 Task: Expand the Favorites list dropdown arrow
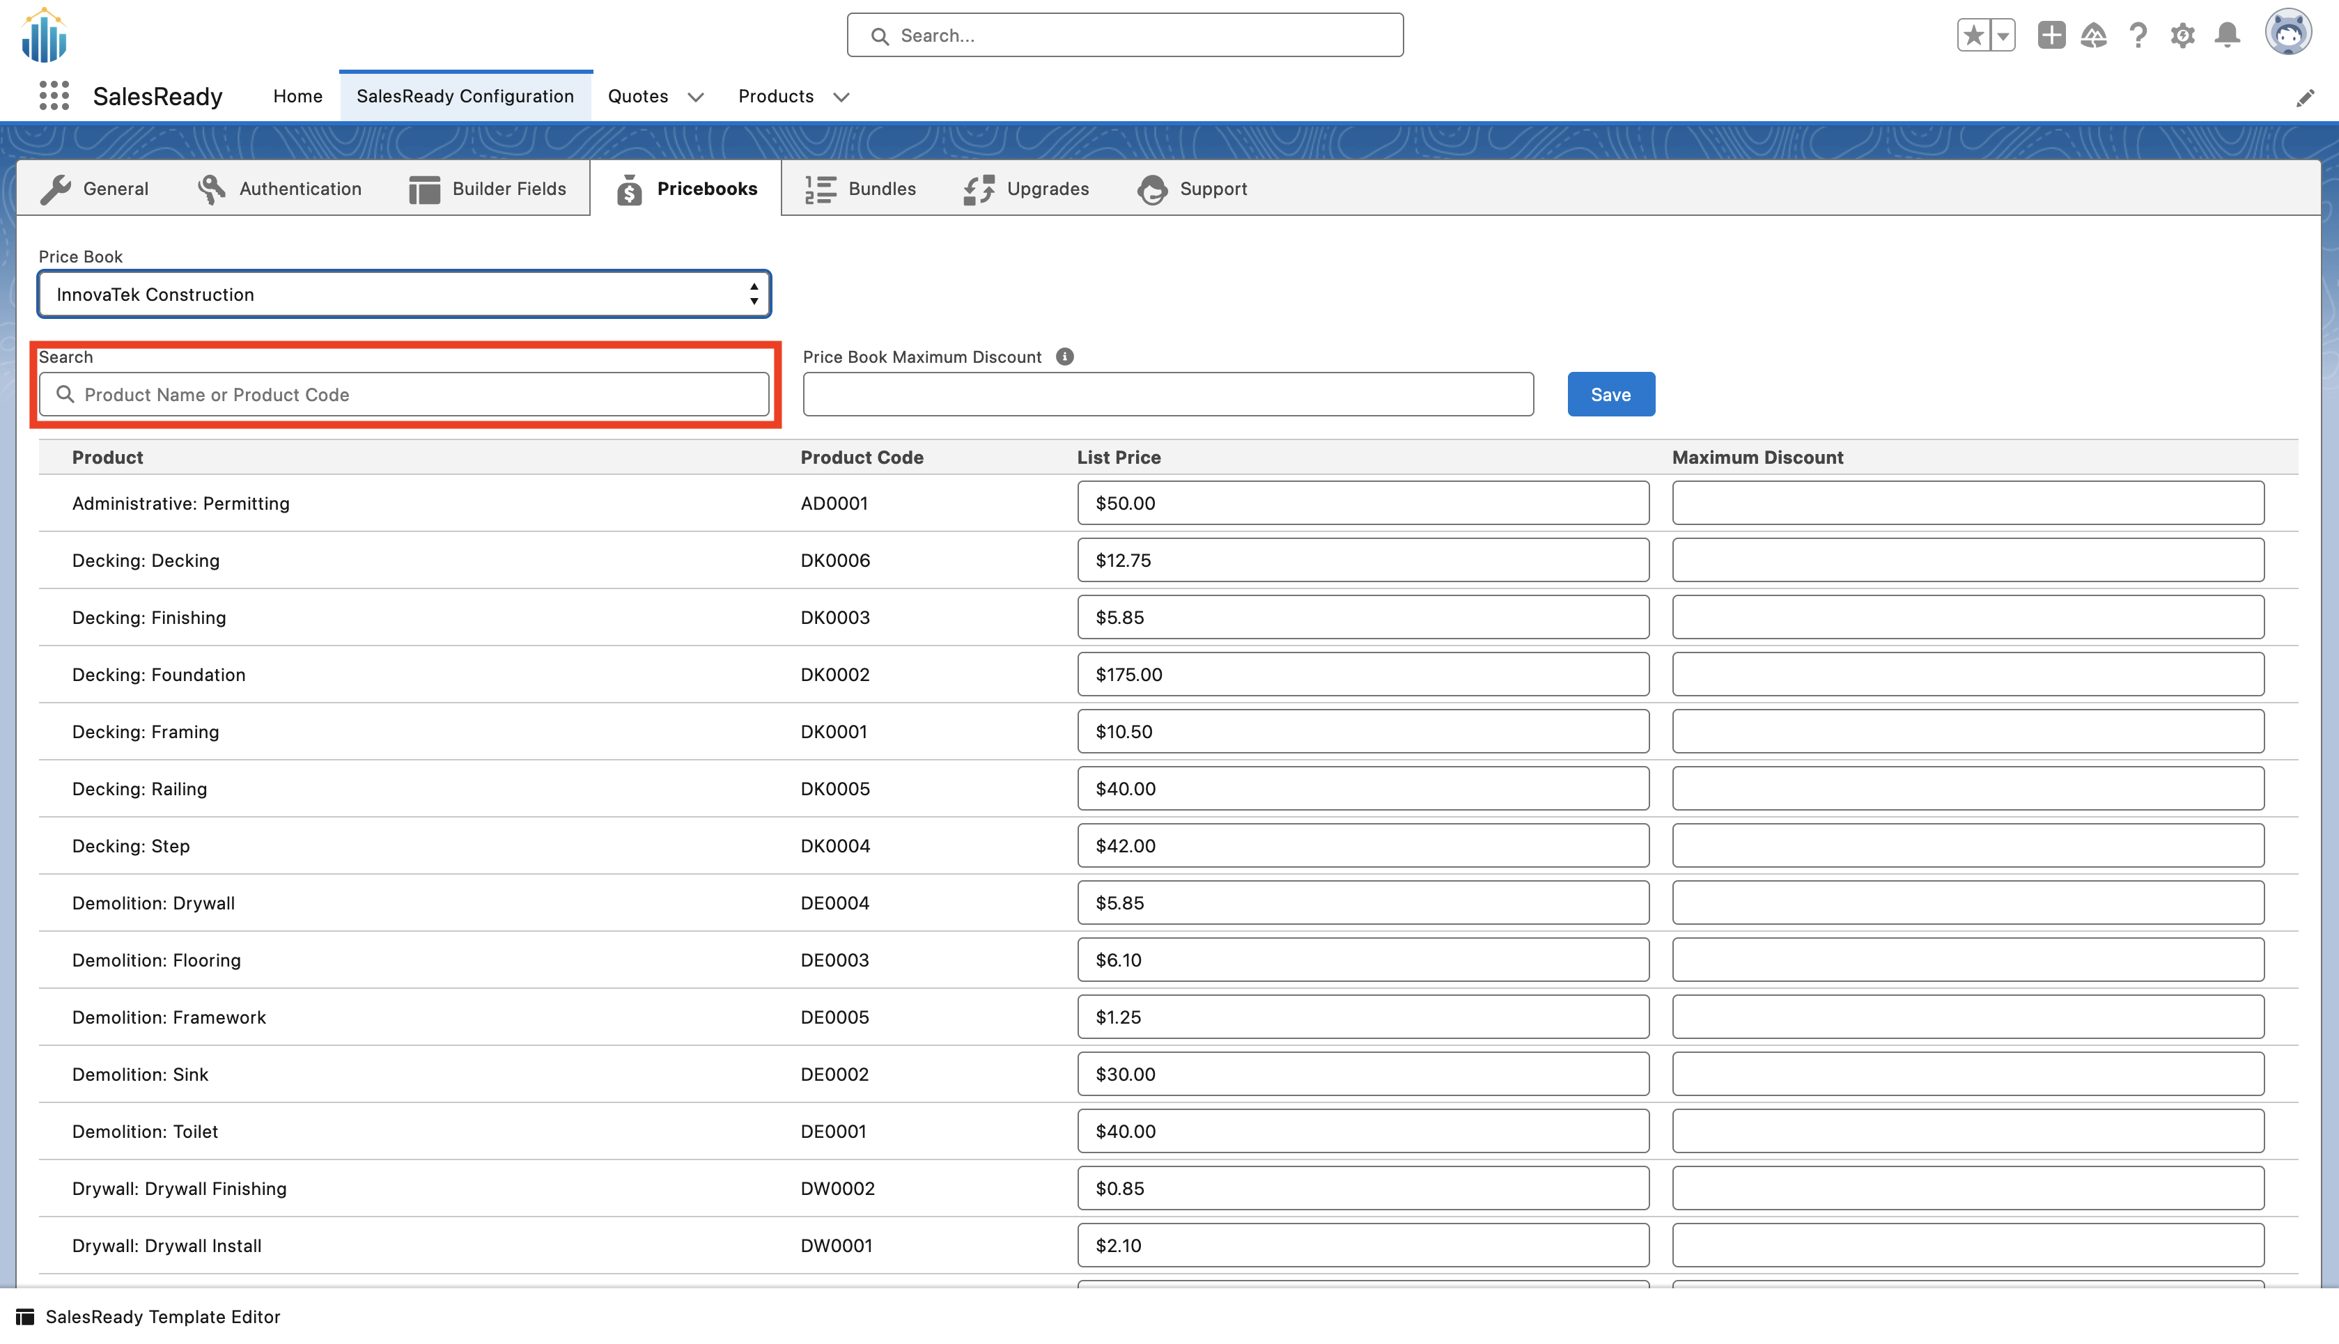coord(2002,35)
